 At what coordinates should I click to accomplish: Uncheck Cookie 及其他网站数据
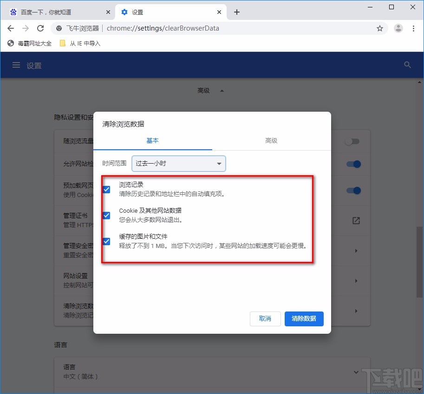tap(106, 215)
